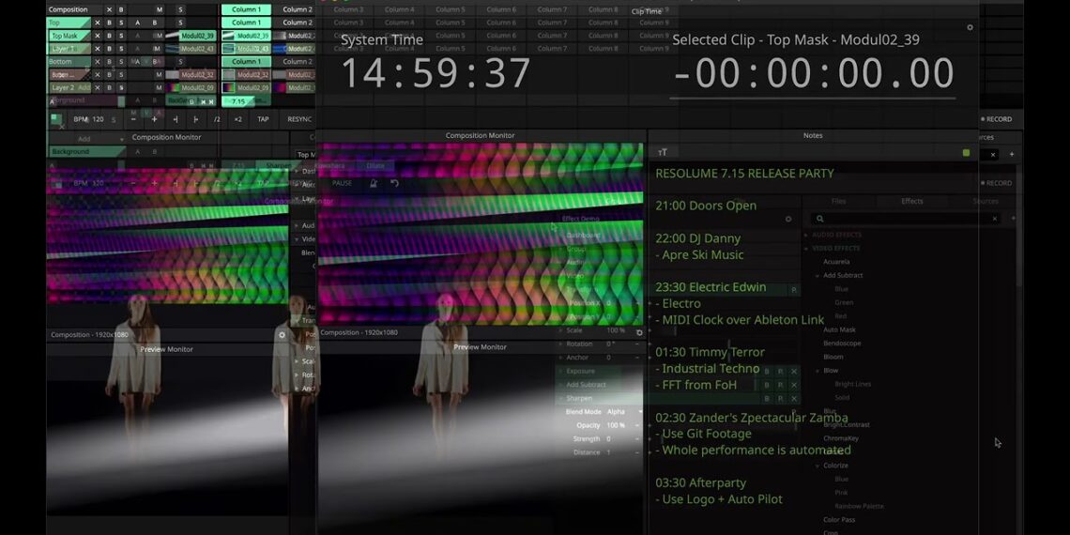Nudge tempo forward with the right nudge icon

(x=196, y=119)
